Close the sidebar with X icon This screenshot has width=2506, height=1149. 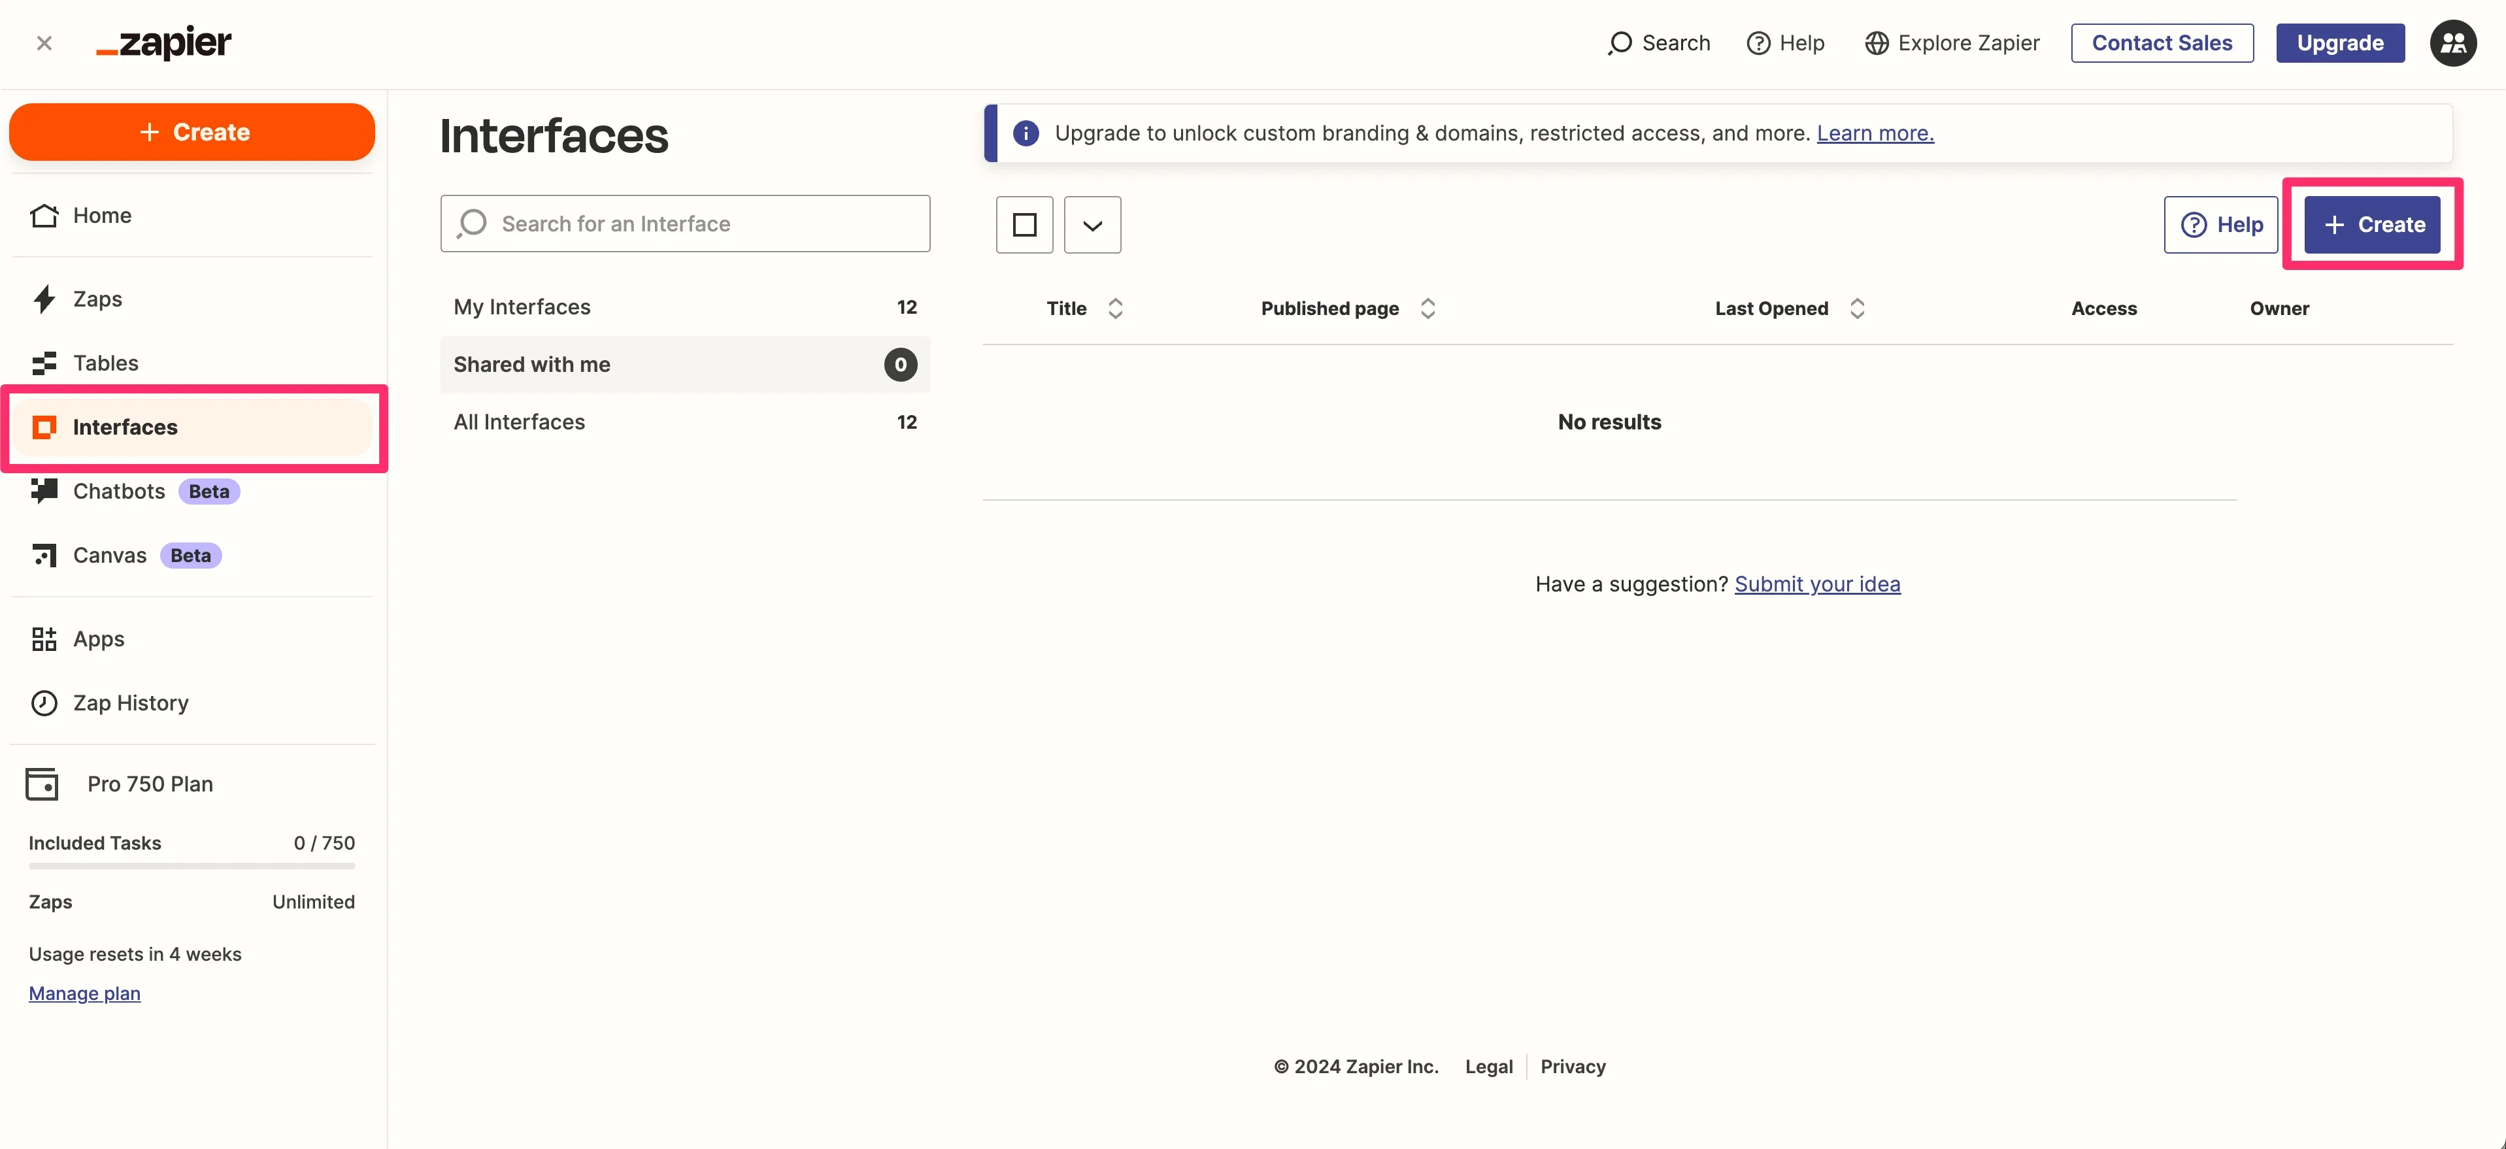44,42
